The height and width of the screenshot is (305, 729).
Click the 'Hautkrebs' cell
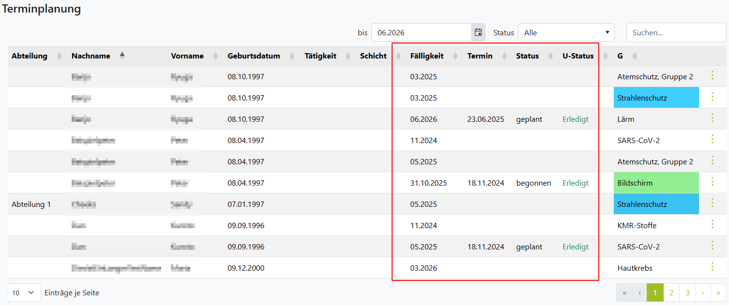click(634, 268)
